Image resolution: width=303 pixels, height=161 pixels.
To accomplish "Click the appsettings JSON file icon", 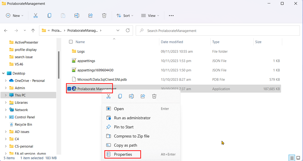I will point(74,61).
